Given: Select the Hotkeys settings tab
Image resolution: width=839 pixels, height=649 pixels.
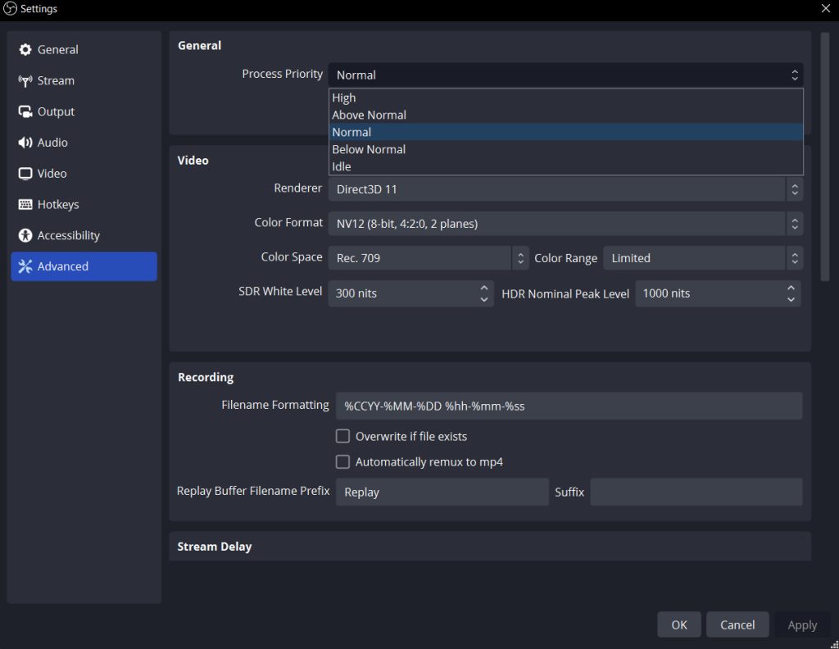Looking at the screenshot, I should (x=84, y=204).
